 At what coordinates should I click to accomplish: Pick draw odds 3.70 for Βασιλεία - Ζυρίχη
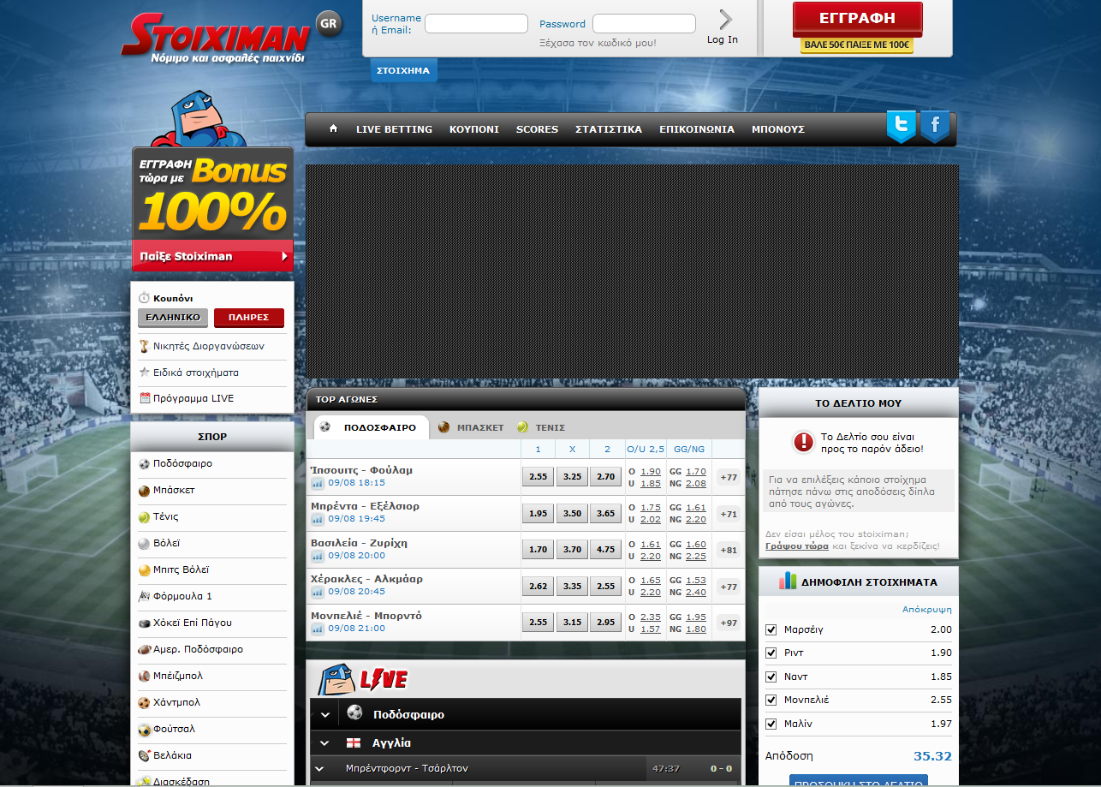tap(572, 550)
